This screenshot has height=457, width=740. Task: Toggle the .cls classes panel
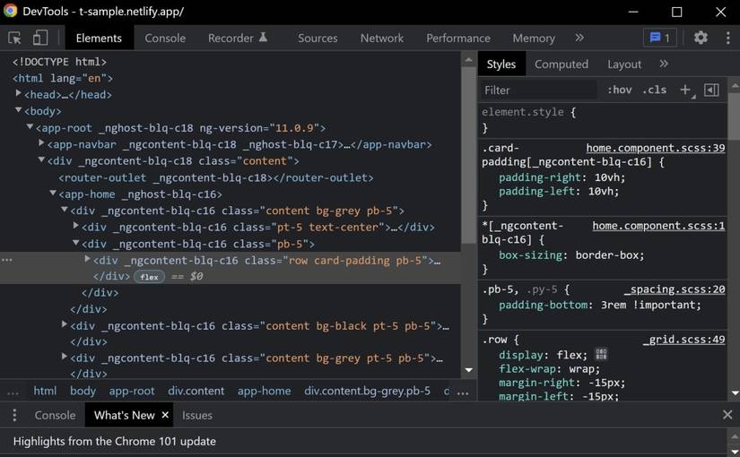tap(654, 90)
